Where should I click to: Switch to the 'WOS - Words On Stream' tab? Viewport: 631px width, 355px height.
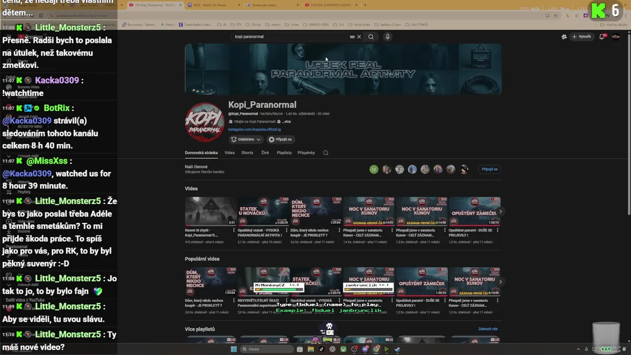[x=214, y=5]
